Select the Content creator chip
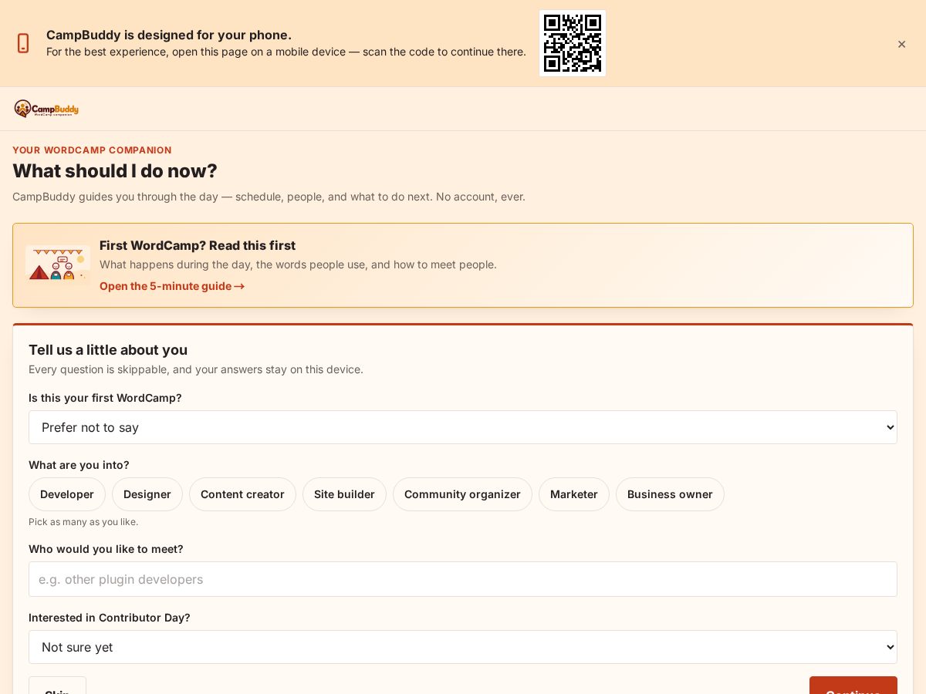The image size is (926, 694). [242, 494]
